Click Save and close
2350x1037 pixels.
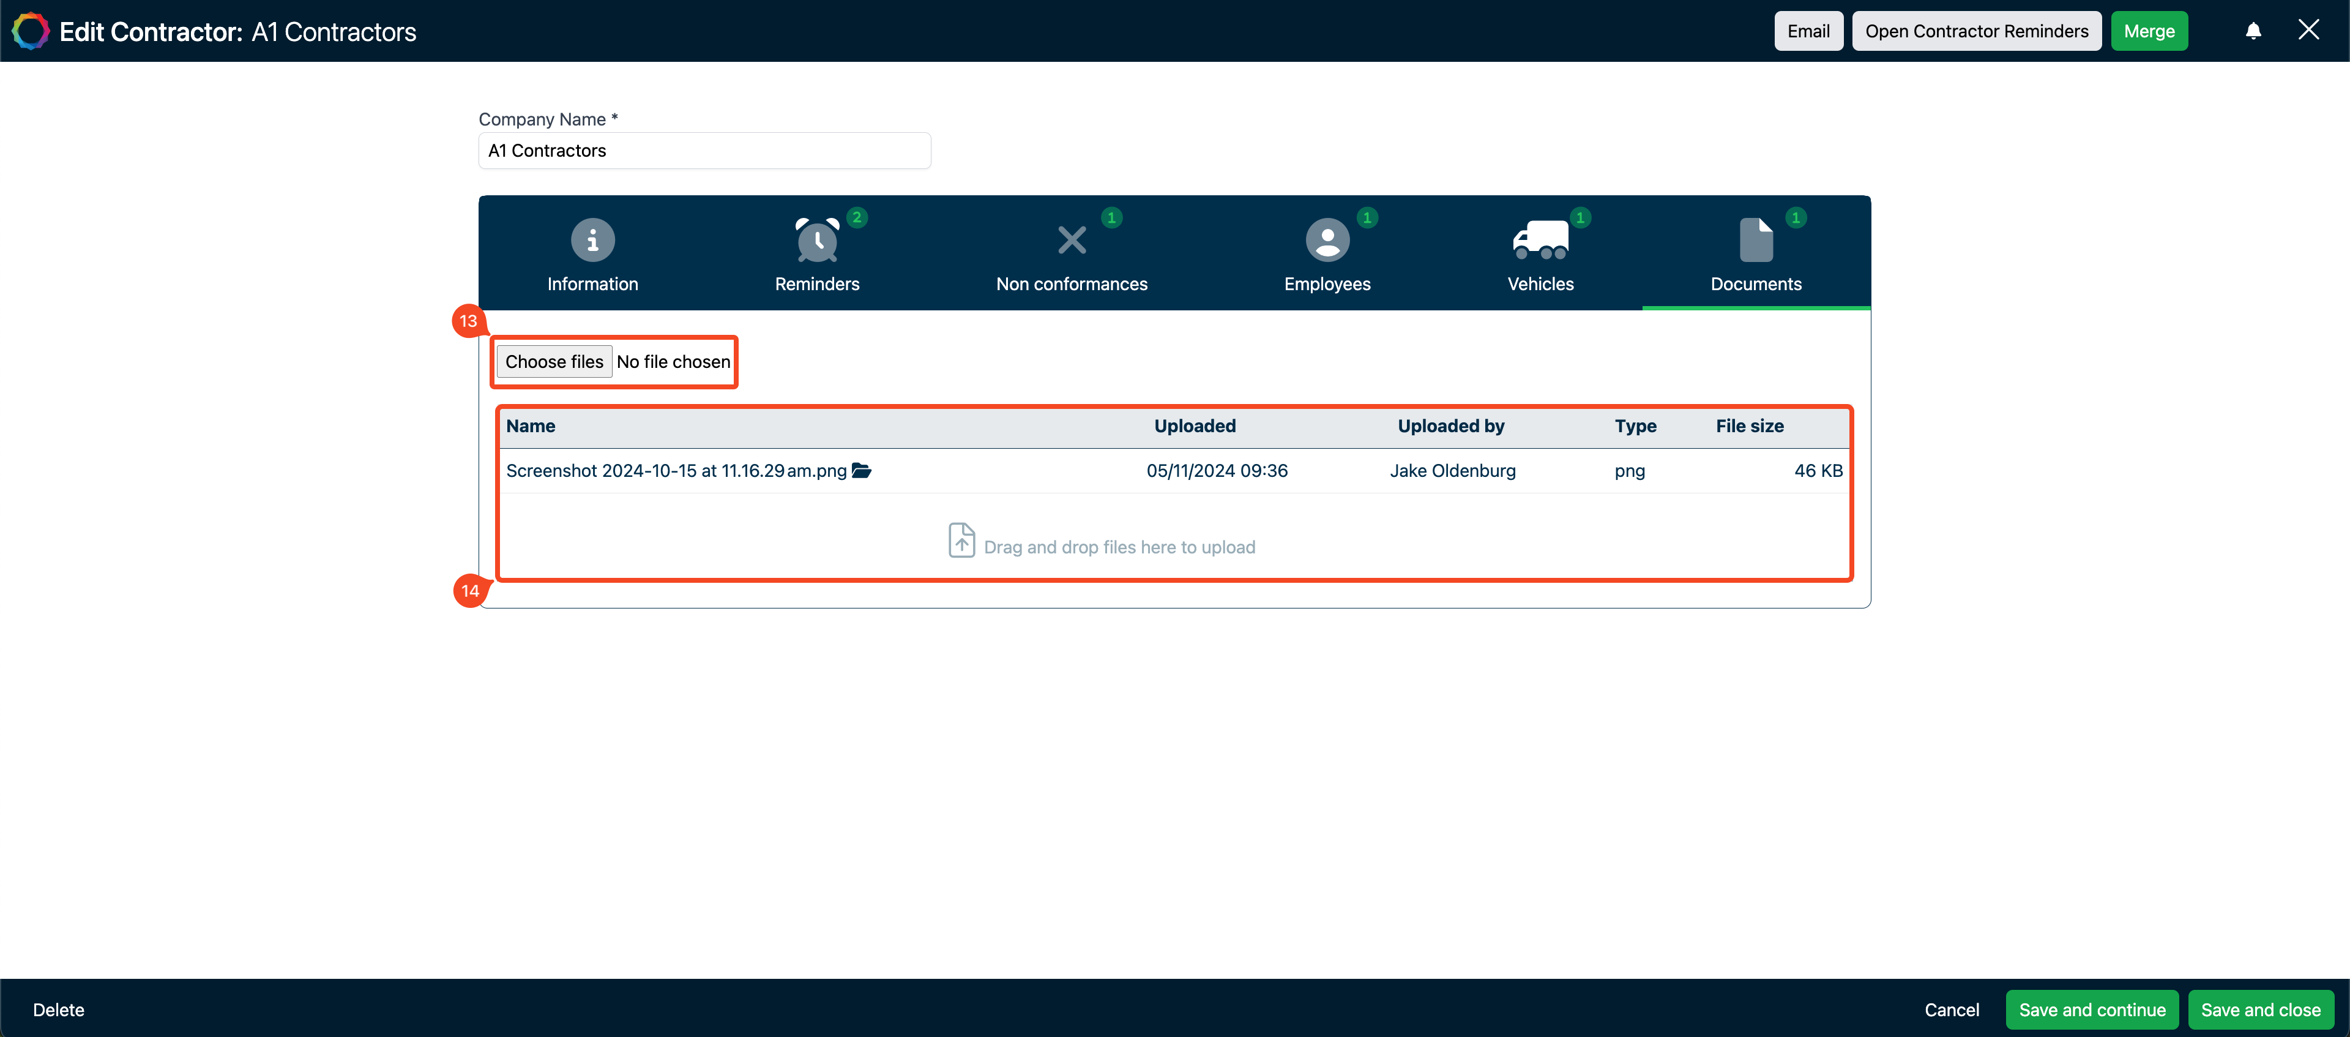point(2261,1009)
